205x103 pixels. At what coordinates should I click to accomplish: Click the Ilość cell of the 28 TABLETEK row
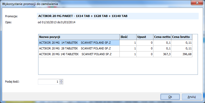[x=128, y=48]
